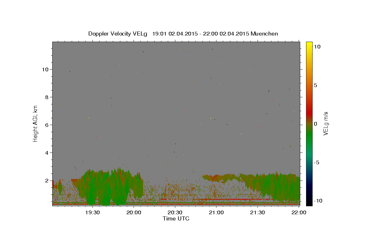Click the 21:00 time tick label
The image size is (371, 247).
click(216, 212)
